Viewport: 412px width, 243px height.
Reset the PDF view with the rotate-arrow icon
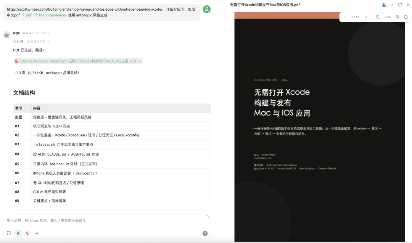(x=406, y=17)
